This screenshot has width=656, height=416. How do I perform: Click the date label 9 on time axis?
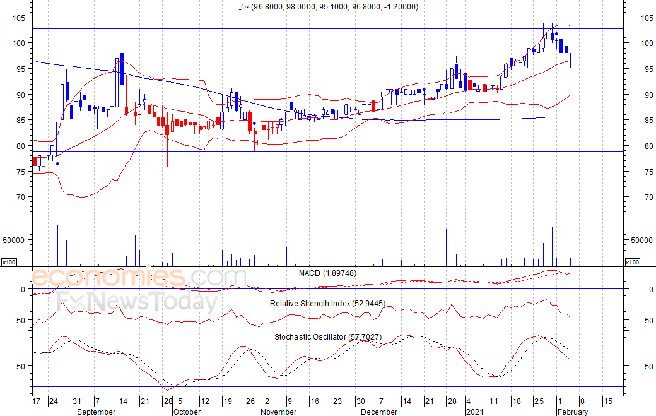(x=290, y=401)
